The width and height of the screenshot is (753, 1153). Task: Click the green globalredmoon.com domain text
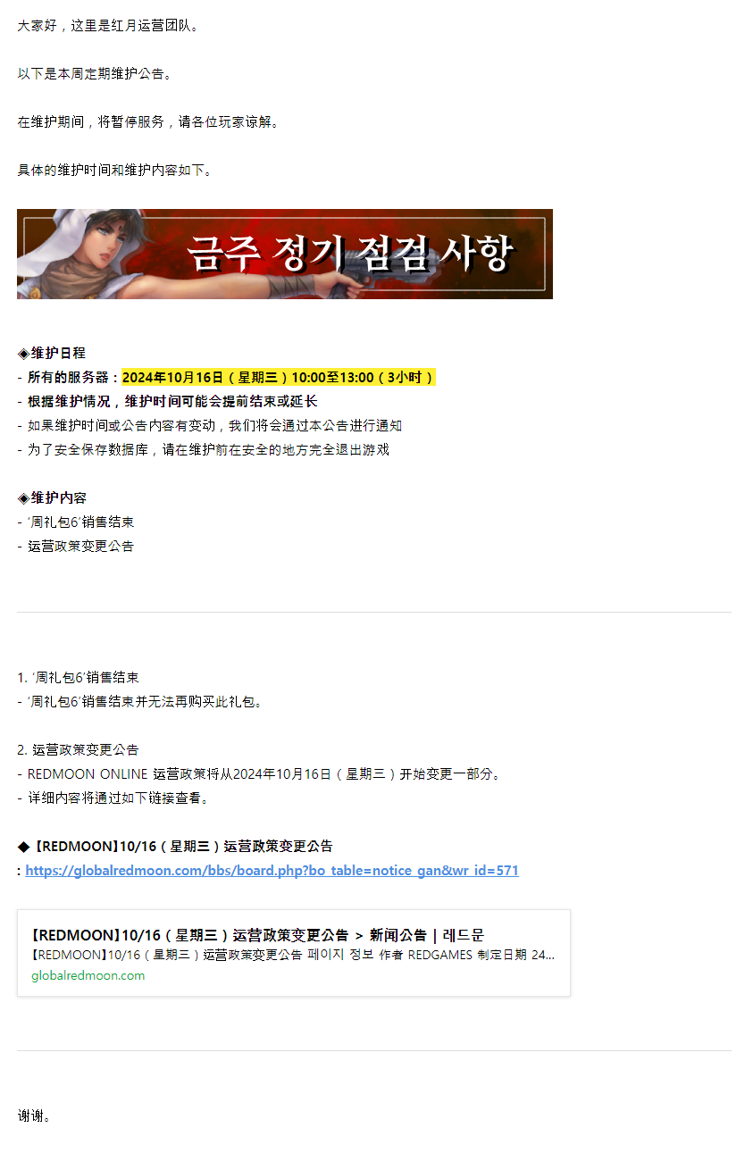pyautogui.click(x=88, y=975)
